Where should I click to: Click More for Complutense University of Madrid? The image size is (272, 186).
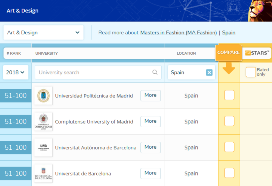(x=150, y=121)
